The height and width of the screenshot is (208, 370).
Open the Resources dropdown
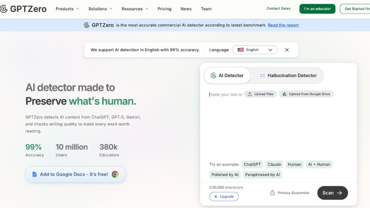click(x=135, y=9)
